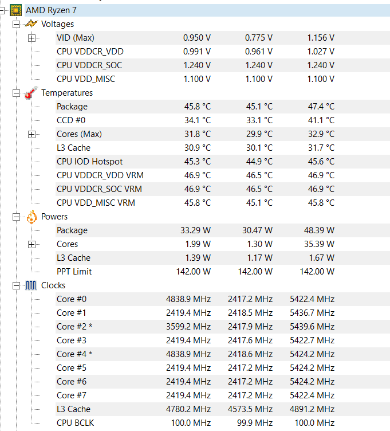This screenshot has width=390, height=431.
Task: Select the CPU VDDCR_SOC VRM row
Action: coord(223,189)
